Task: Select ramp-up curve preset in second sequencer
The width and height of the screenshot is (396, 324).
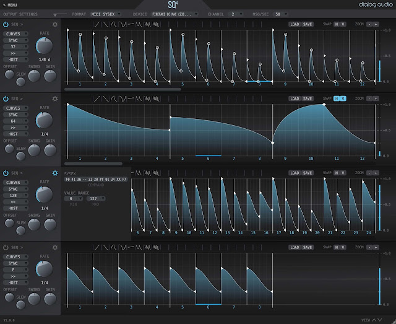Action: click(97, 99)
